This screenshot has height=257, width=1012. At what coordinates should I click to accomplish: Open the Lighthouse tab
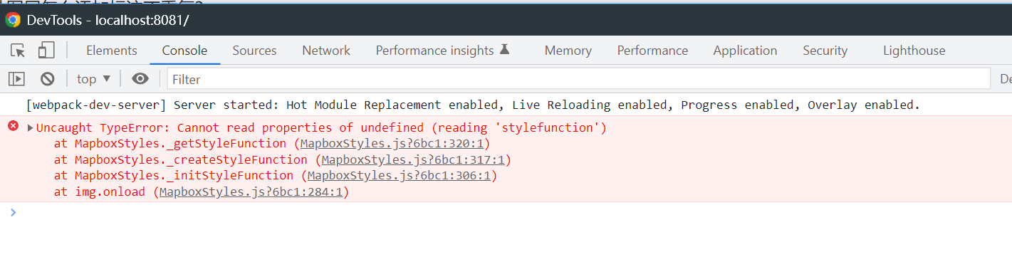914,51
